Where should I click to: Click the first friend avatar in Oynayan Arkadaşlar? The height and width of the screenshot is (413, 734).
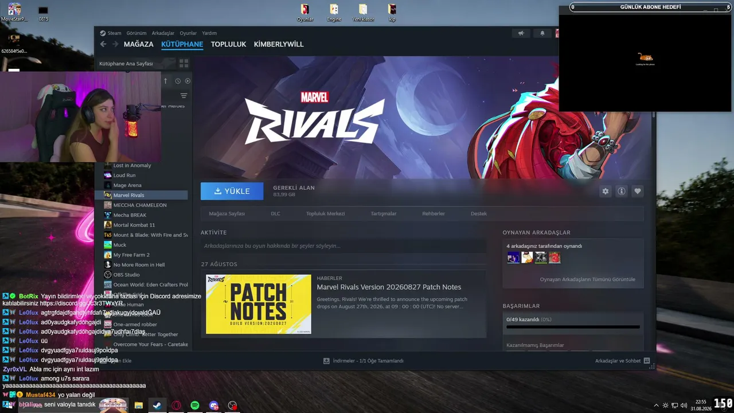pyautogui.click(x=513, y=258)
